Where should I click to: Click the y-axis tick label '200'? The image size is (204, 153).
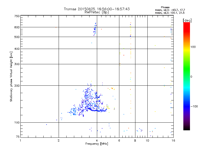17,86
